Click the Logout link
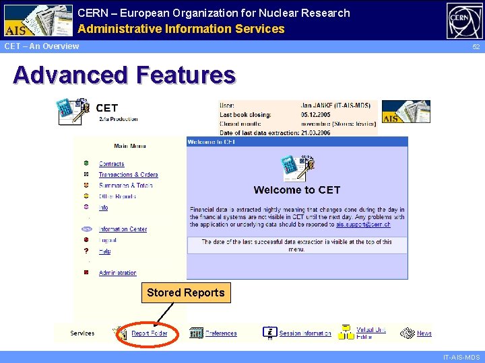 click(x=107, y=240)
